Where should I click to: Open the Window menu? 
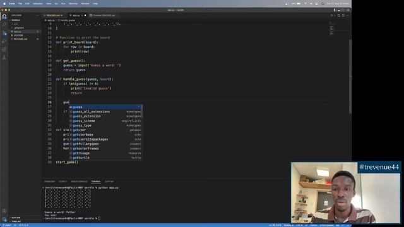pyautogui.click(x=85, y=4)
